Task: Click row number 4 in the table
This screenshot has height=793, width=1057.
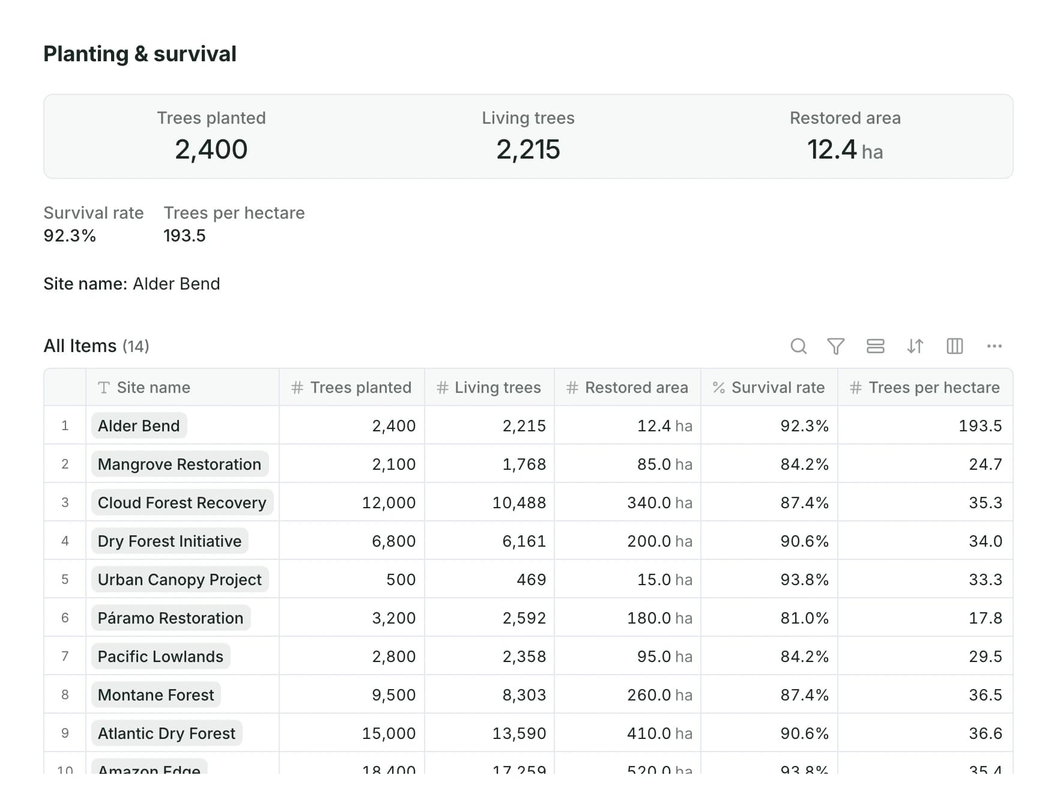Action: coord(65,541)
